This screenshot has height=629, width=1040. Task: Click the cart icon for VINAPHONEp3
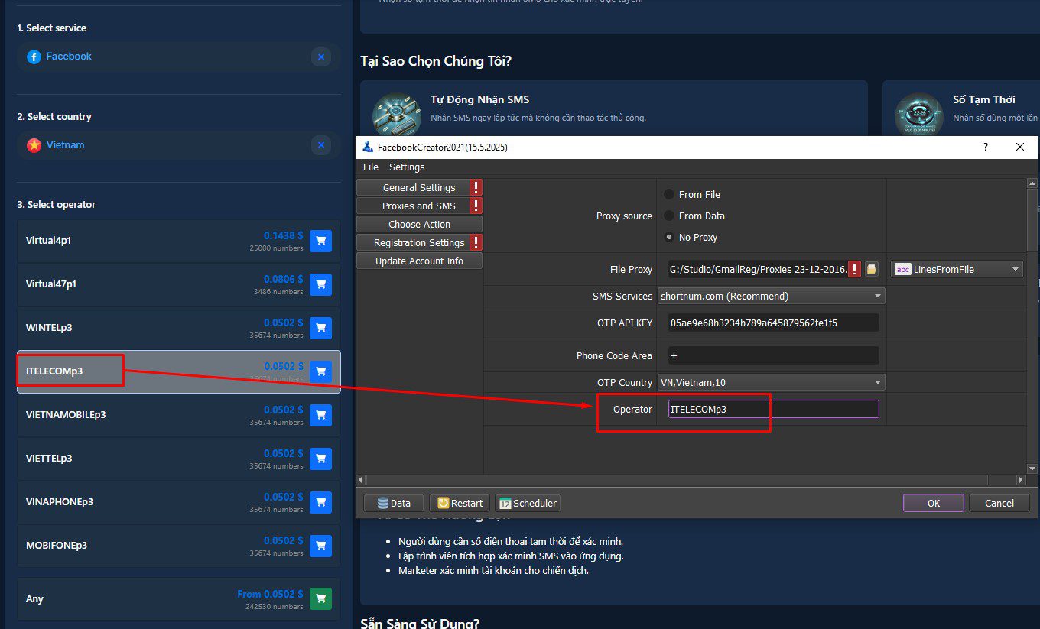(x=321, y=502)
